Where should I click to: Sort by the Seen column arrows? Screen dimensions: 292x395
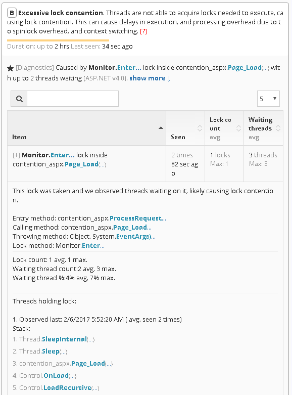pos(200,128)
